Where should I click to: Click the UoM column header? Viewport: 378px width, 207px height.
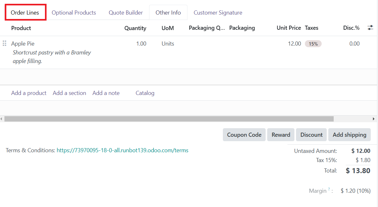pos(167,28)
